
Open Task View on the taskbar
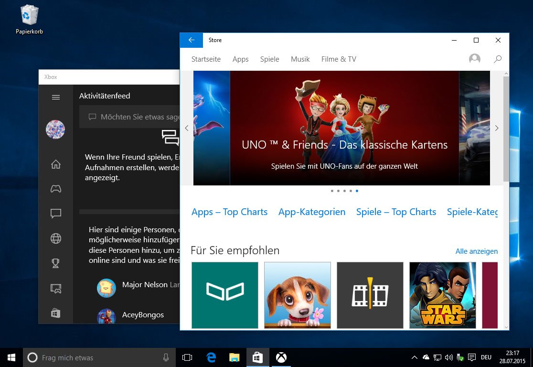[187, 357]
